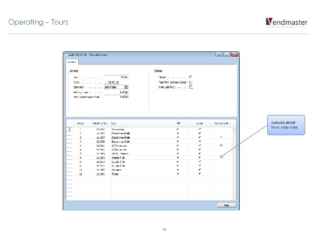This screenshot has width=316, height=237.
Task: Toggle the Fill checkmark for order 12
Action: pyautogui.click(x=178, y=174)
